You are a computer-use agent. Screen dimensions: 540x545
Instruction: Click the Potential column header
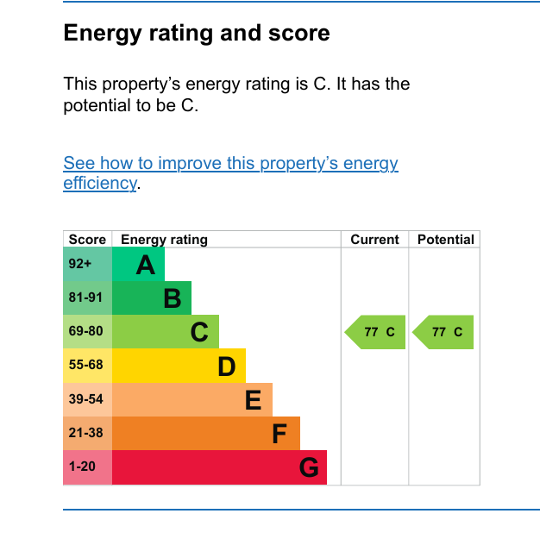(446, 240)
